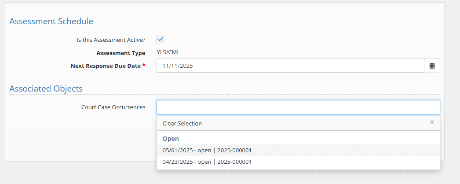The height and width of the screenshot is (184, 460).
Task: Click the gray page background below the form
Action: (220, 174)
